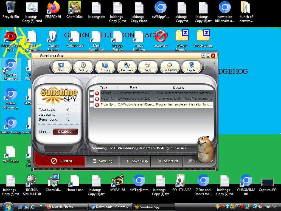Select the loldongs.txt desktop file
The height and width of the screenshot is (211, 281).
click(x=96, y=10)
